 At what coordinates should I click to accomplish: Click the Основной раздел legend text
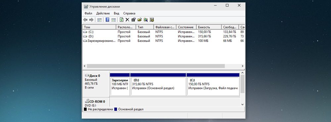pyautogui.click(x=131, y=109)
